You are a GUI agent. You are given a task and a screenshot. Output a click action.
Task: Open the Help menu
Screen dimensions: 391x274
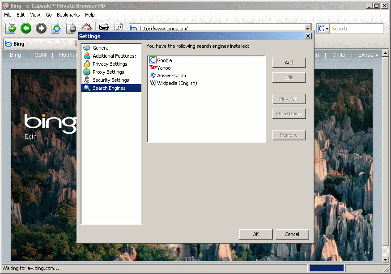(90, 15)
